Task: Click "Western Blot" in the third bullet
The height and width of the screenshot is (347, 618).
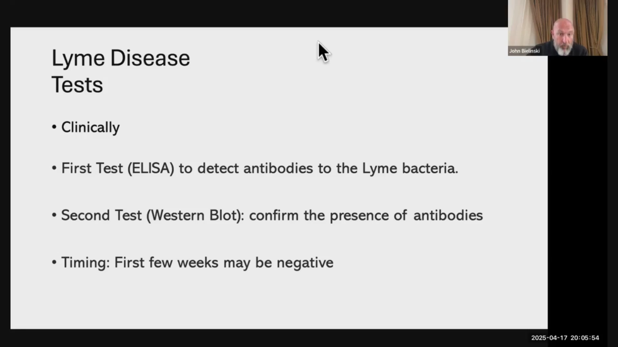Action: tap(194, 215)
